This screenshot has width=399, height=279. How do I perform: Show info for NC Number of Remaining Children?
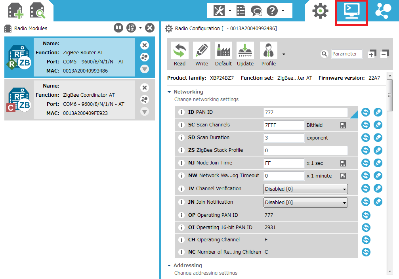(181, 252)
